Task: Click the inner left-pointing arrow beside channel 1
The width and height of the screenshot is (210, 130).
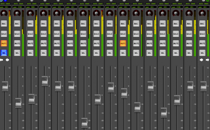Action: (7, 60)
